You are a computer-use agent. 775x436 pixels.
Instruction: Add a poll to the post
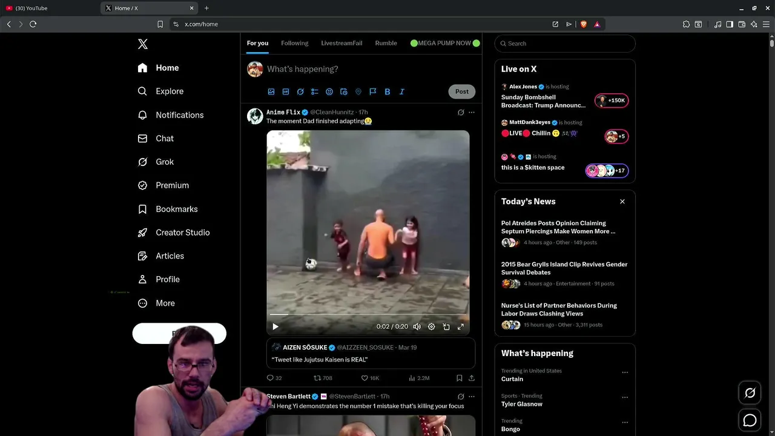[315, 91]
